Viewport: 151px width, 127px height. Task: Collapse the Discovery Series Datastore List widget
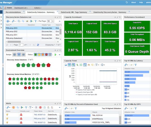point(55,17)
